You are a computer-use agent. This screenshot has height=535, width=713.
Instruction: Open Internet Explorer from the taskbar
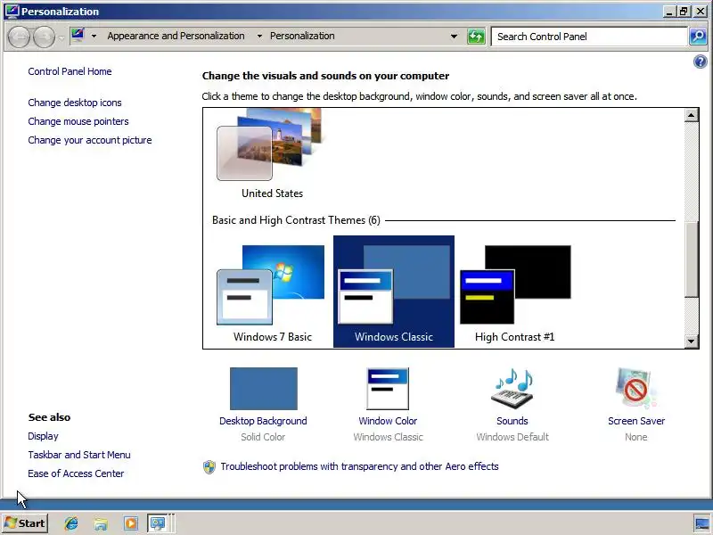pos(71,523)
